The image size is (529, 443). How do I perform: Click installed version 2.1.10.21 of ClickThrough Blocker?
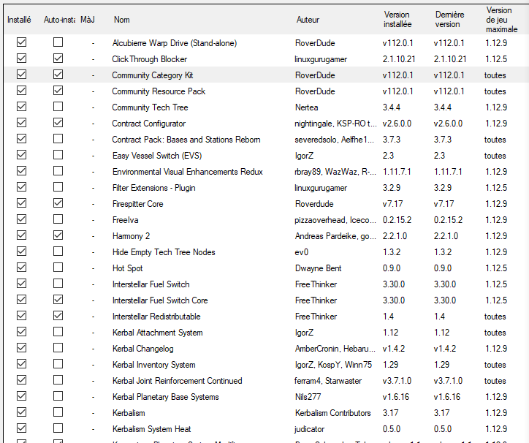click(399, 59)
